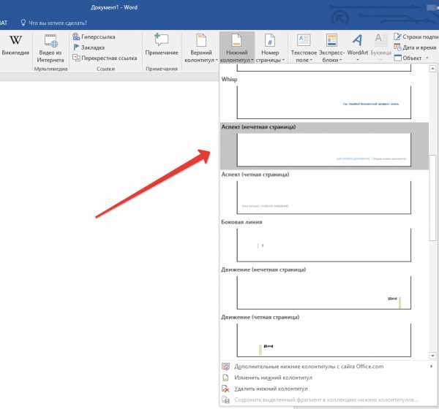Click the Office.com footers icon
The width and height of the screenshot is (439, 409).
225,367
